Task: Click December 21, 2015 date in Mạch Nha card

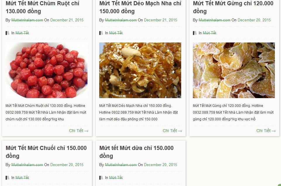Action: point(160,20)
